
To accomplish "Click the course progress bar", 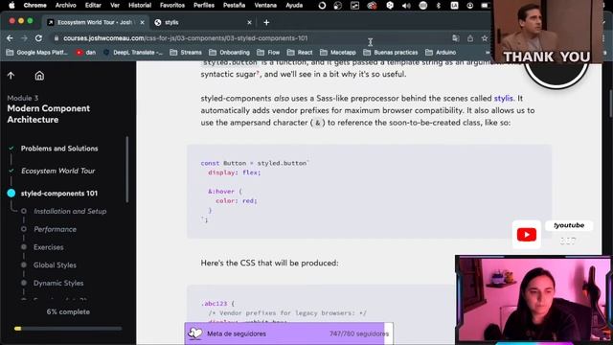I will pos(68,329).
